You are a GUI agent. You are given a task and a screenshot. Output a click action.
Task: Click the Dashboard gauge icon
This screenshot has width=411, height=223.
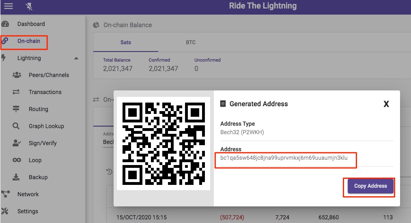(5, 24)
